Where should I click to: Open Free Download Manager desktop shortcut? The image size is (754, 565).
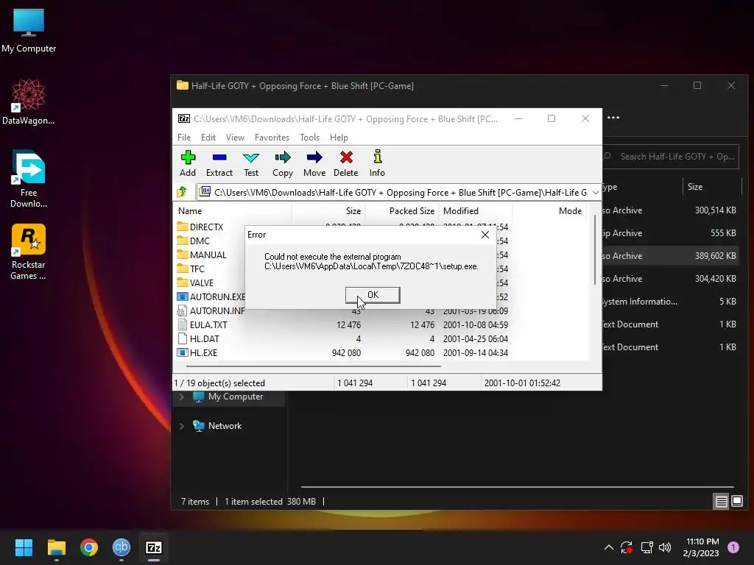pos(29,180)
